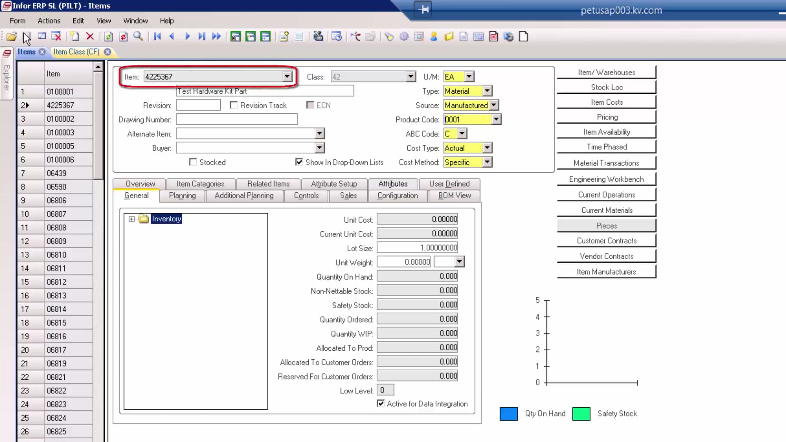Uncheck Show In Drop-Down Lists
786x442 pixels.
coord(299,162)
